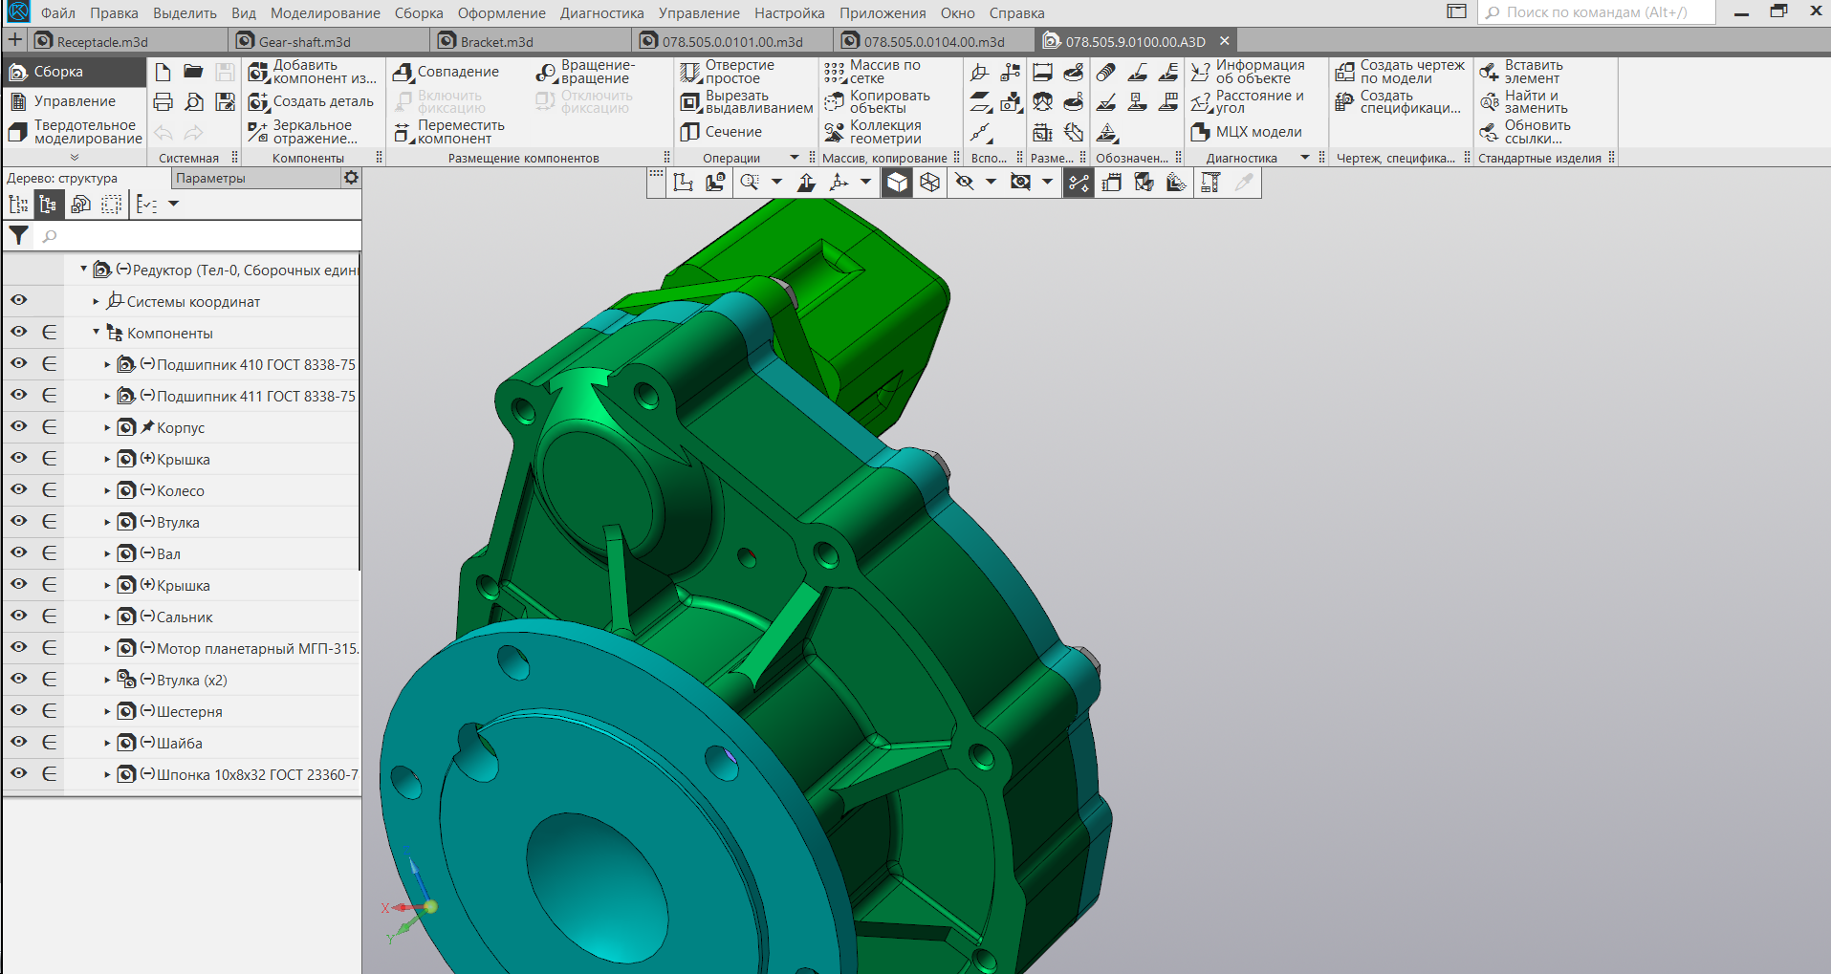Toggle eye icon for Вал
Screen dimensions: 1831x974
[18, 552]
